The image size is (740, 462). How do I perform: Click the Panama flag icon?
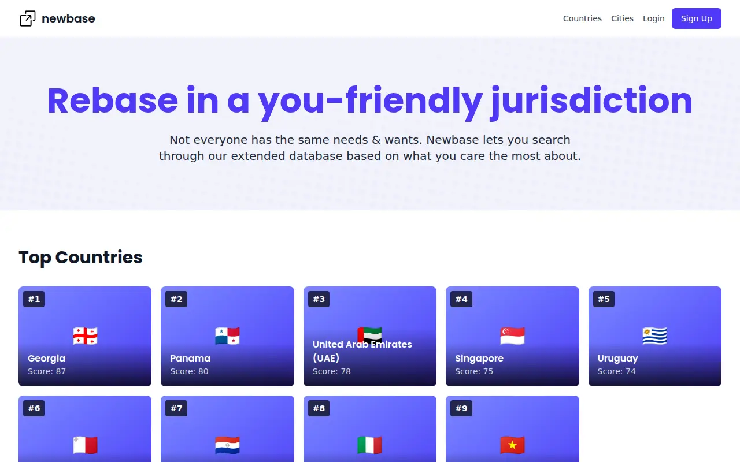click(227, 336)
